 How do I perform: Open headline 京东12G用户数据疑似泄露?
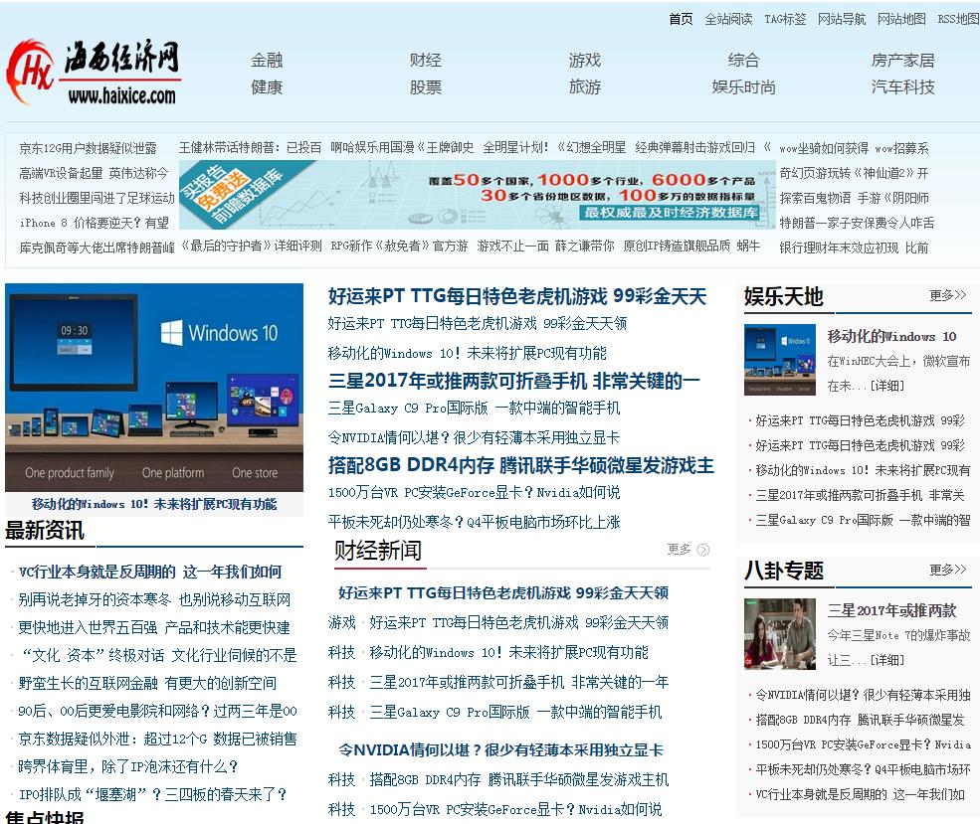click(x=89, y=148)
